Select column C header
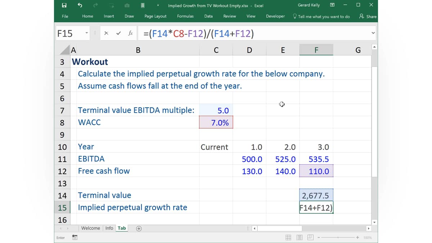Screen dimensions: 432x243 [x=216, y=50]
